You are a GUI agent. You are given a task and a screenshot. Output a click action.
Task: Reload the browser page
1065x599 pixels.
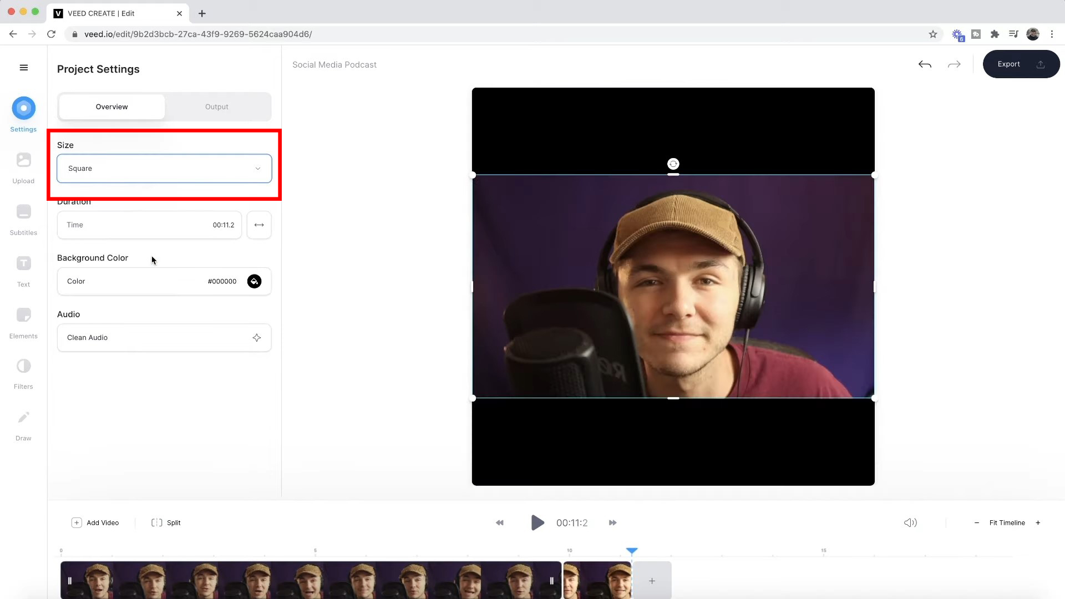point(52,34)
